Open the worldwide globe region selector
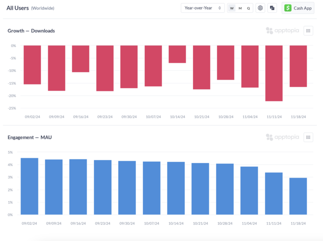Image resolution: width=323 pixels, height=241 pixels. [x=260, y=8]
